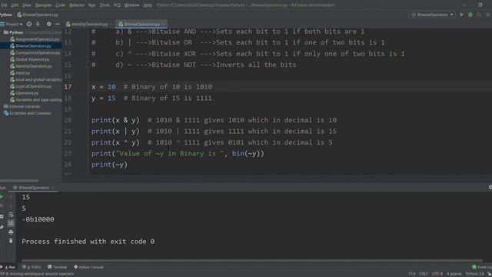Open AssignmentOperators.py in project tree
The width and height of the screenshot is (492, 277).
35,39
